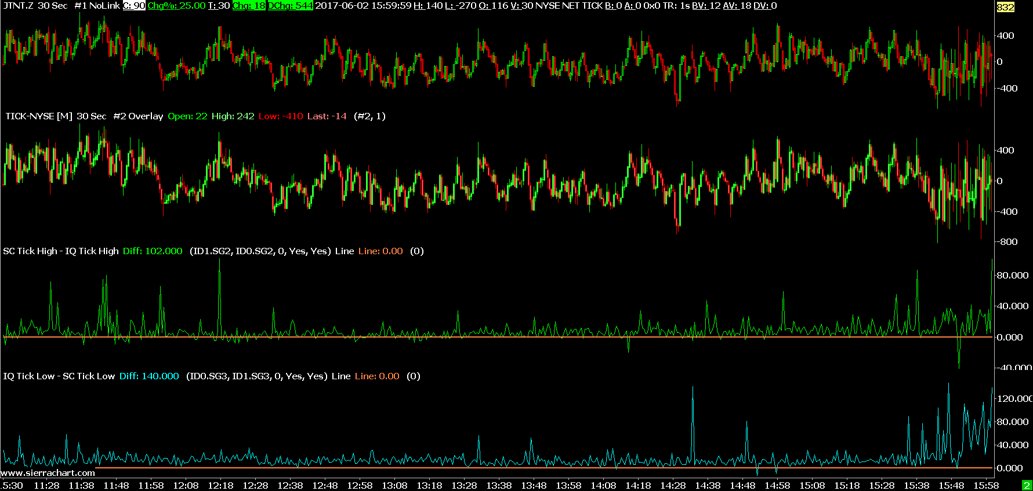Click the 'T: 30' header value
Viewport: 1033px width, 491px height.
click(x=219, y=6)
